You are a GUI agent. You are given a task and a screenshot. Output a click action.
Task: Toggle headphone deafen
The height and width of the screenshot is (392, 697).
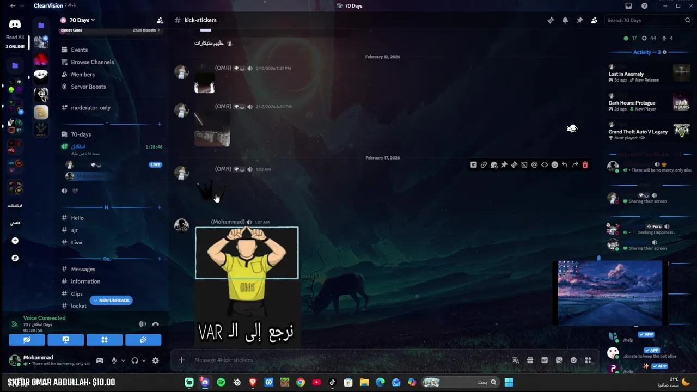pyautogui.click(x=134, y=360)
